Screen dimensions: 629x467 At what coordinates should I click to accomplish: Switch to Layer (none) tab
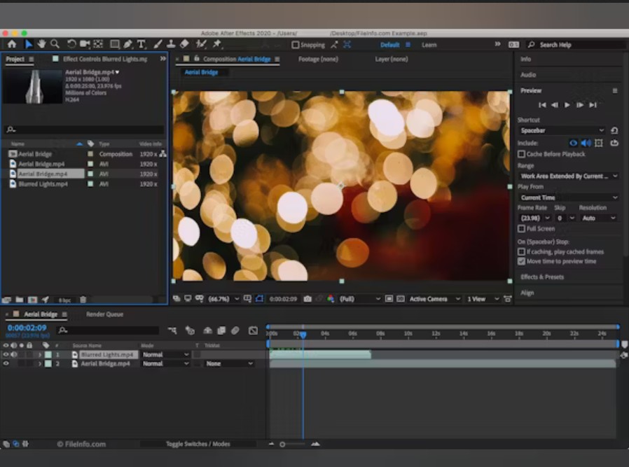[392, 59]
